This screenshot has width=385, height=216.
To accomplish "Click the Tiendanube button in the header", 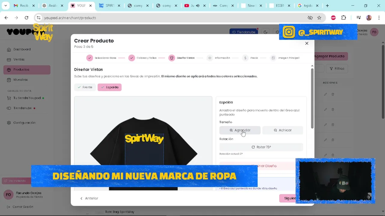I will tap(244, 32).
